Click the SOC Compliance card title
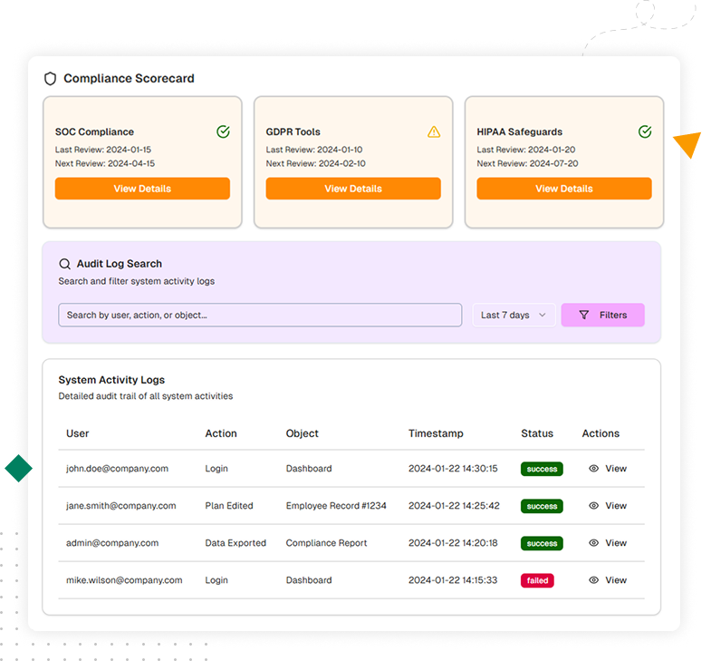This screenshot has width=711, height=661. (94, 131)
